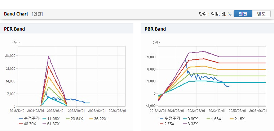Toggle 23.64X legend in PER Band
The width and height of the screenshot is (274, 131).
click(x=75, y=119)
